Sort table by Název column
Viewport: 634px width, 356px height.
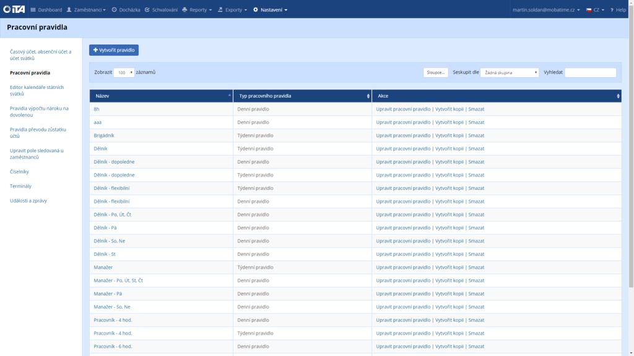[x=162, y=96]
